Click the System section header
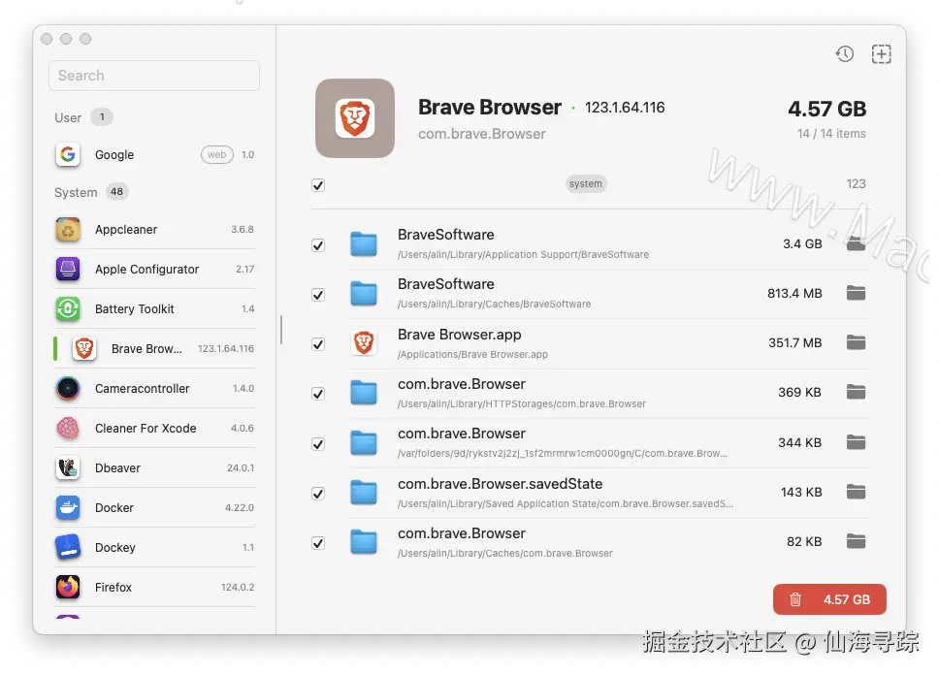Image resolution: width=939 pixels, height=675 pixels. click(76, 192)
